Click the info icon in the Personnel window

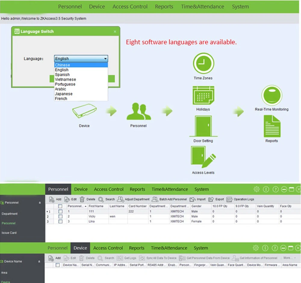pyautogui.click(x=266, y=189)
